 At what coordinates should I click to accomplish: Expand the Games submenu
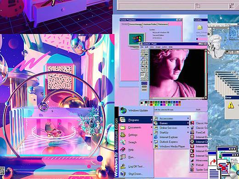[x=188, y=123]
